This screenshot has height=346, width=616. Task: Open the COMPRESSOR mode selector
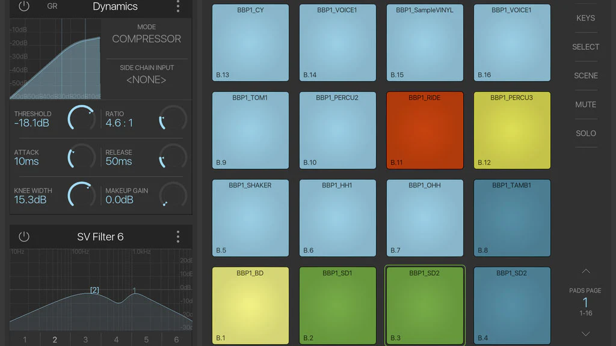pos(146,38)
